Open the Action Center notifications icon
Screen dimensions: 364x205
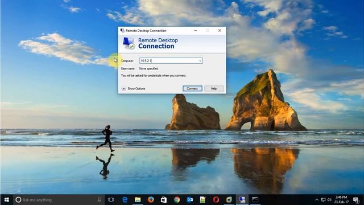pos(356,200)
